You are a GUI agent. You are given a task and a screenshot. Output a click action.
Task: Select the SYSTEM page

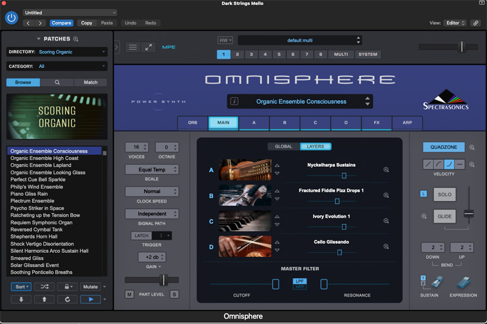(368, 55)
